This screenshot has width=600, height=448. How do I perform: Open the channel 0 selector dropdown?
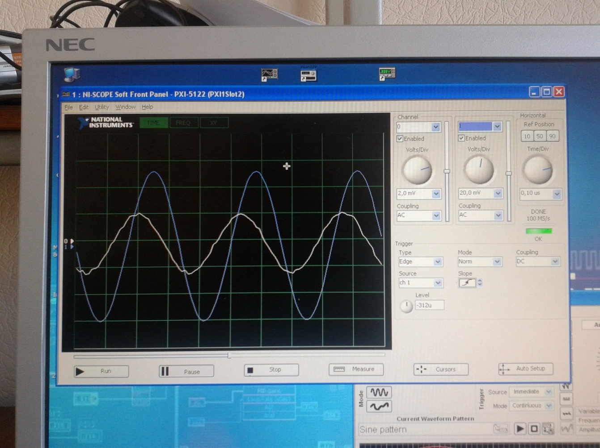pyautogui.click(x=435, y=127)
